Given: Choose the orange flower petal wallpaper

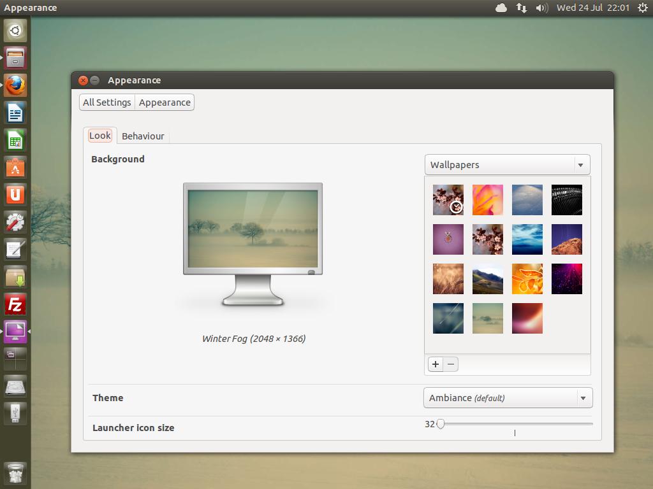Looking at the screenshot, I should click(488, 200).
